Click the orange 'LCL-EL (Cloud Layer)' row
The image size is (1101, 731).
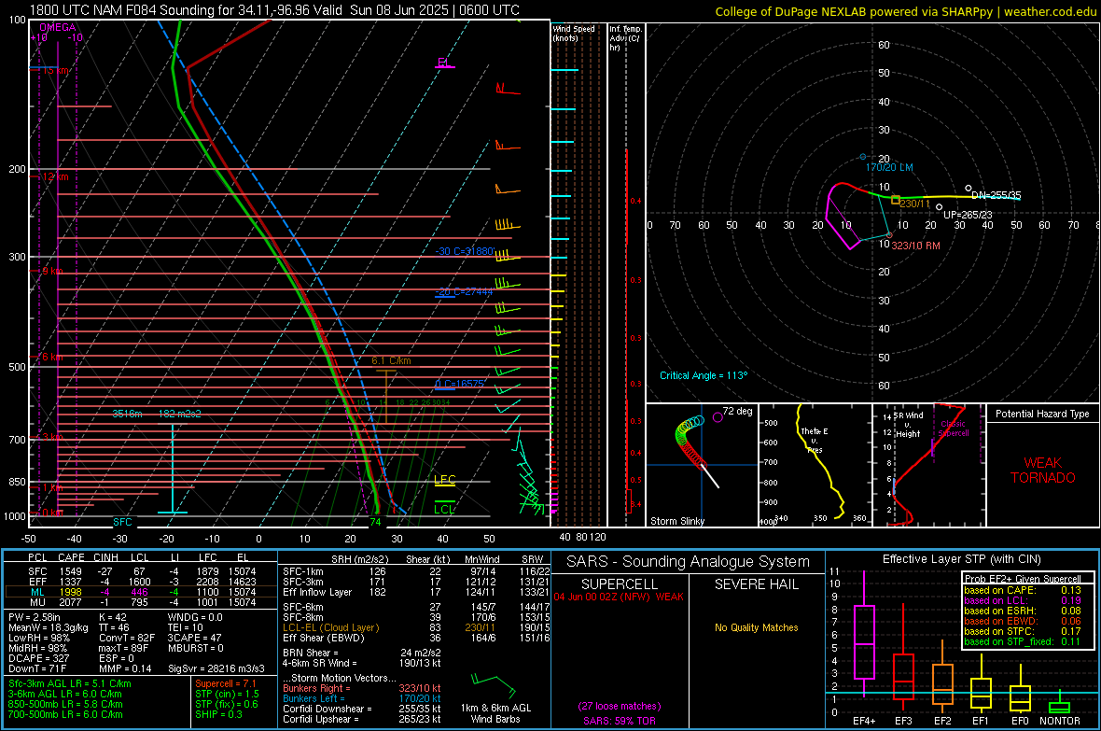pyautogui.click(x=416, y=627)
